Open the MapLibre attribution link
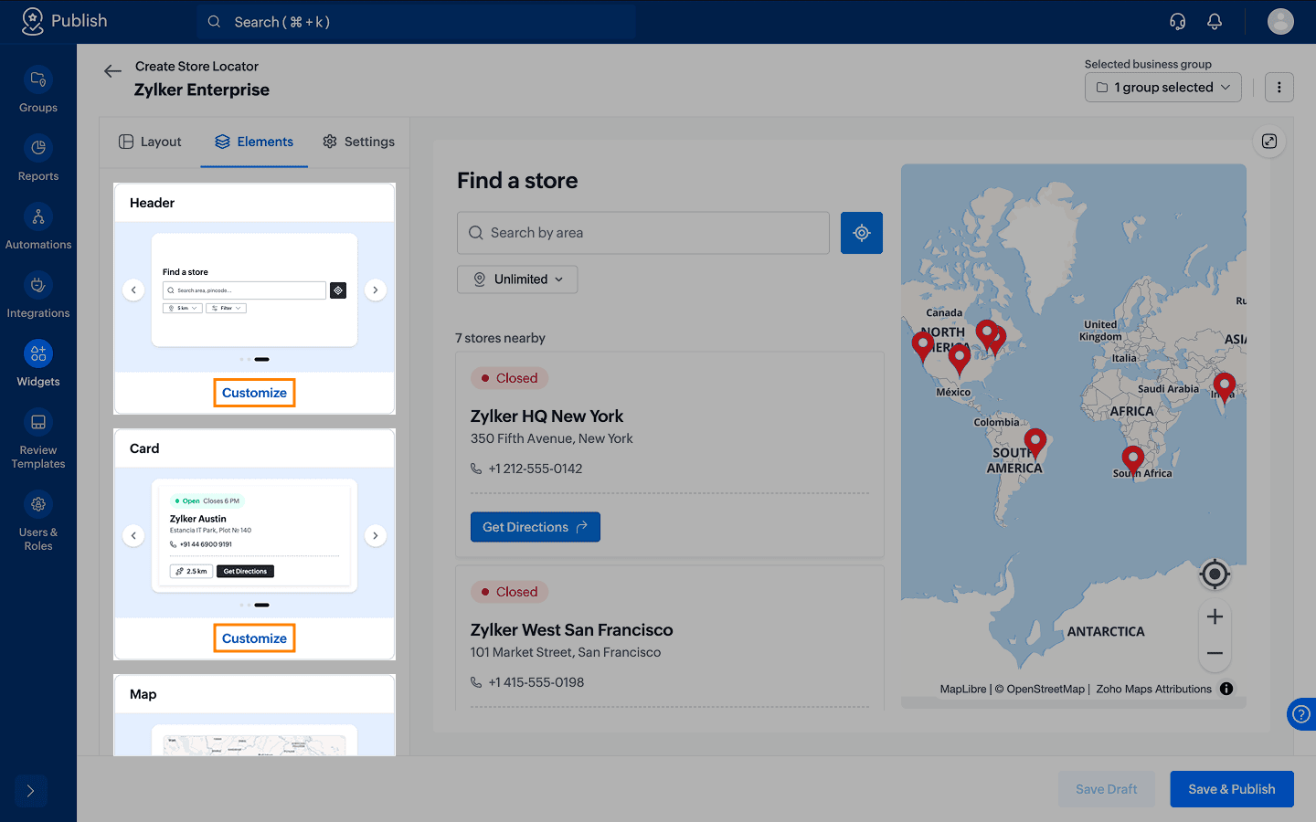This screenshot has height=822, width=1316. pyautogui.click(x=963, y=690)
